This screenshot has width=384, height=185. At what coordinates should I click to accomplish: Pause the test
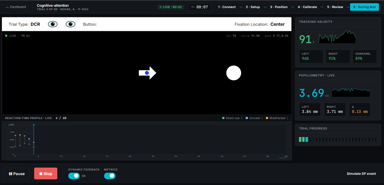point(17,174)
